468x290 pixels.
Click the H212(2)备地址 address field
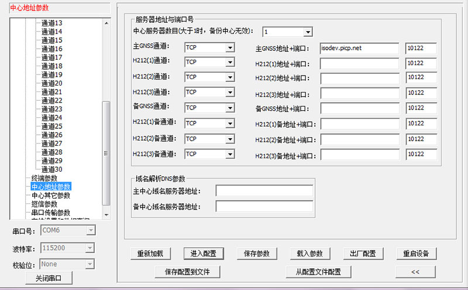pos(360,139)
